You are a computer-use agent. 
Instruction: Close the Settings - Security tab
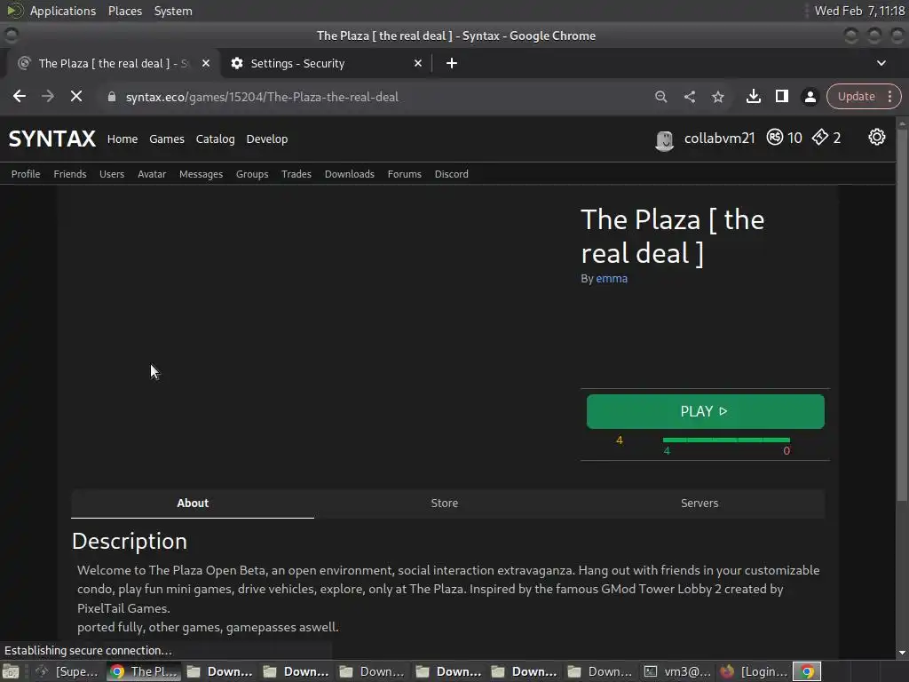pos(418,63)
